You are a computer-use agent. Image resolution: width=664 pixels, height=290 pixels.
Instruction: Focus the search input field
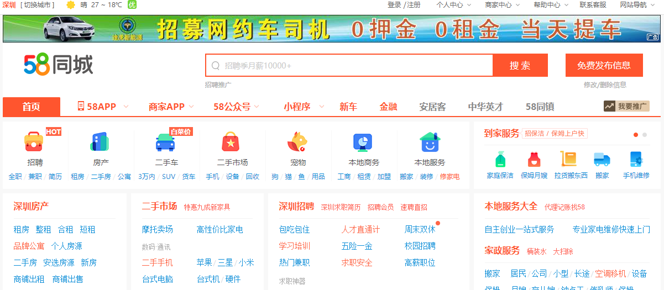[x=349, y=65]
